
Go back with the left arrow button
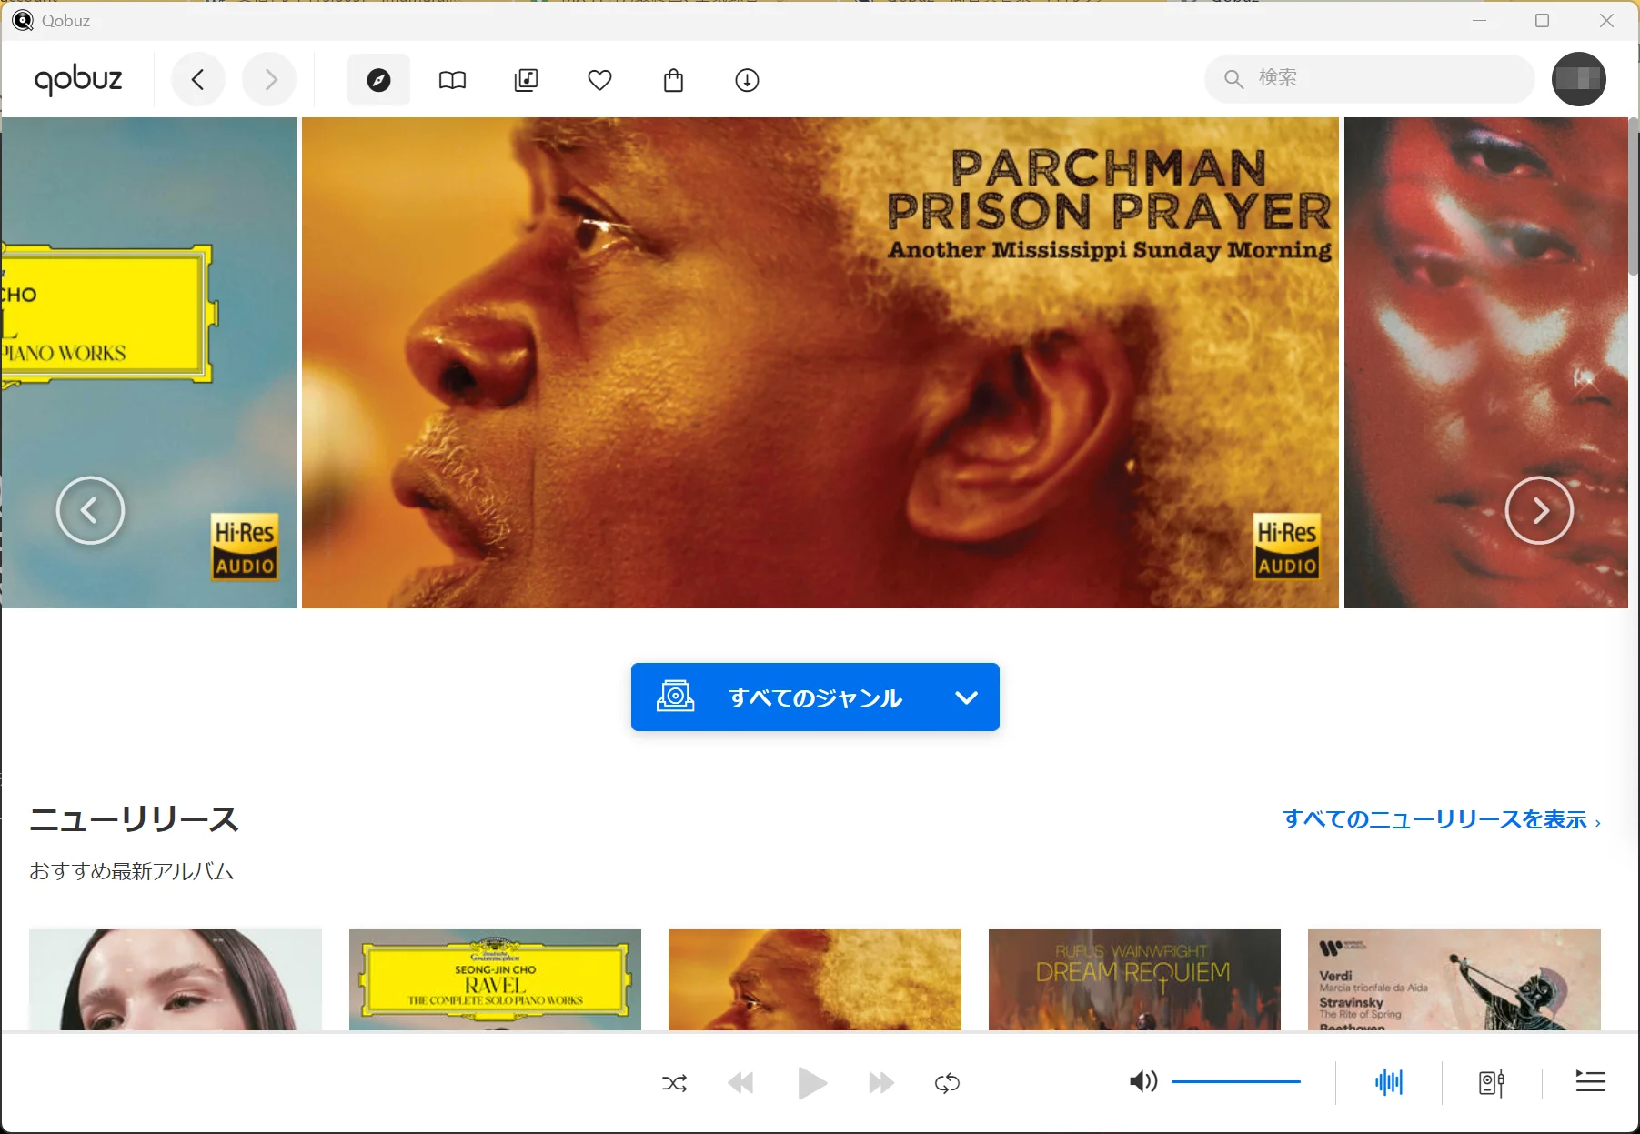pos(197,80)
